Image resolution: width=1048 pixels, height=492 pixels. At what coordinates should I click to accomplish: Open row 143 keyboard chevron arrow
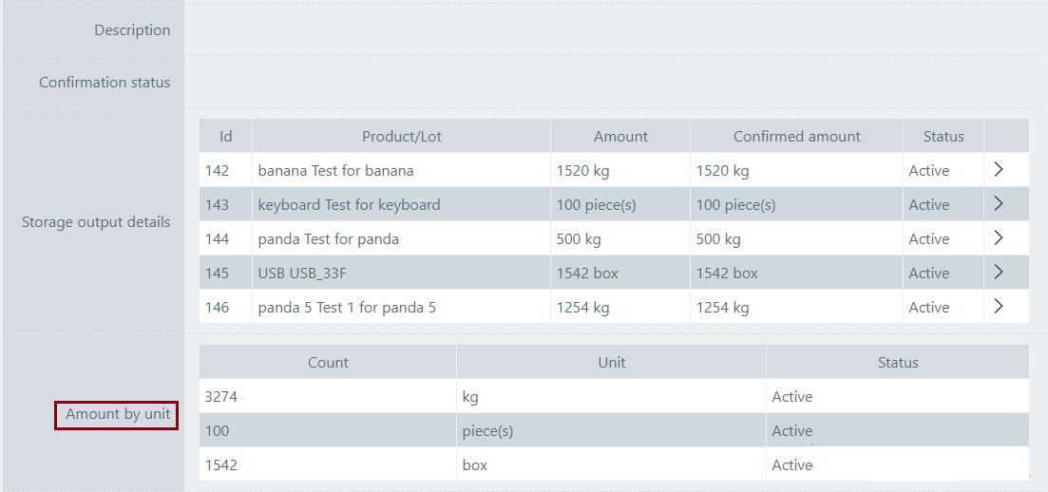click(x=999, y=204)
